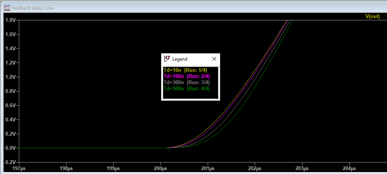Viewport: 387px width, 174px height.
Task: Click the 1.6V vertical axis label
Action: 11,34
